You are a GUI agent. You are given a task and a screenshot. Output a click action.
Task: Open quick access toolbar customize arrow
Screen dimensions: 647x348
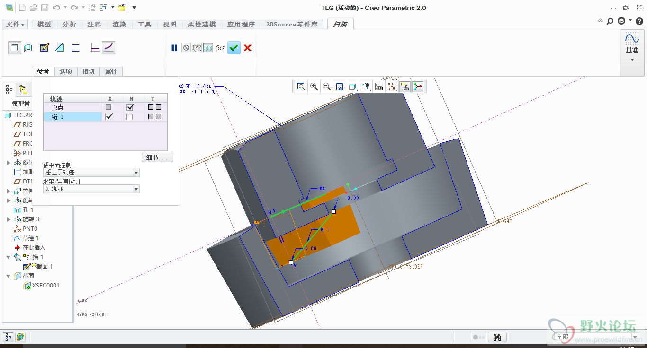134,8
